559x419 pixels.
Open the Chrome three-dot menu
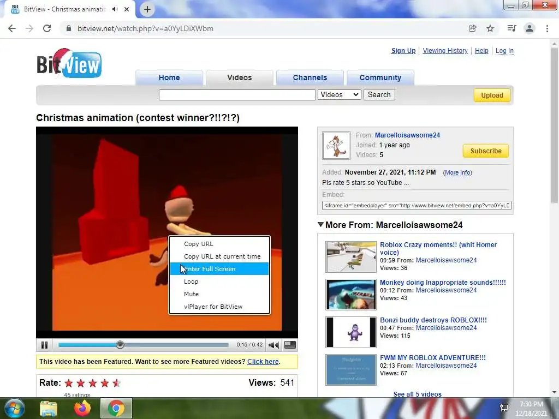547,28
